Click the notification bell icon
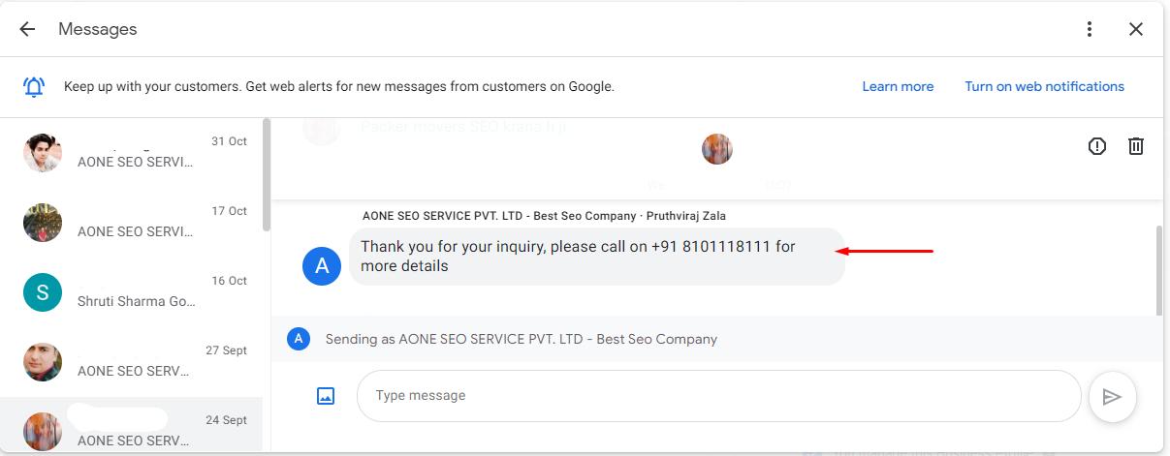Image resolution: width=1170 pixels, height=456 pixels. coord(34,87)
